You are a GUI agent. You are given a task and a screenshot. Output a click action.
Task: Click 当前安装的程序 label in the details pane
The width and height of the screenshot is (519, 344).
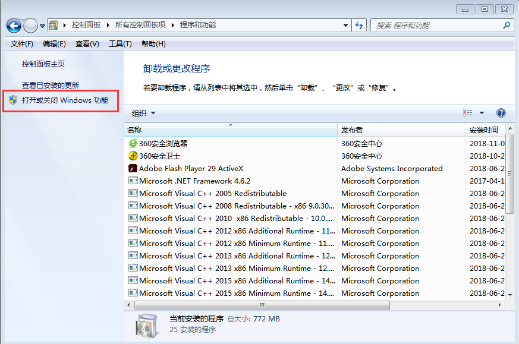tap(197, 319)
